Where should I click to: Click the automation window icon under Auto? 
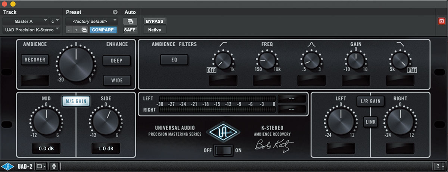click(x=130, y=21)
